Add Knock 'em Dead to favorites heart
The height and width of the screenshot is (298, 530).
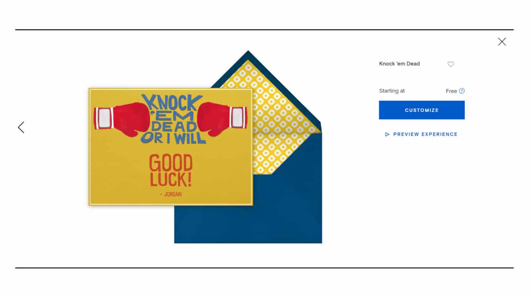coord(451,64)
